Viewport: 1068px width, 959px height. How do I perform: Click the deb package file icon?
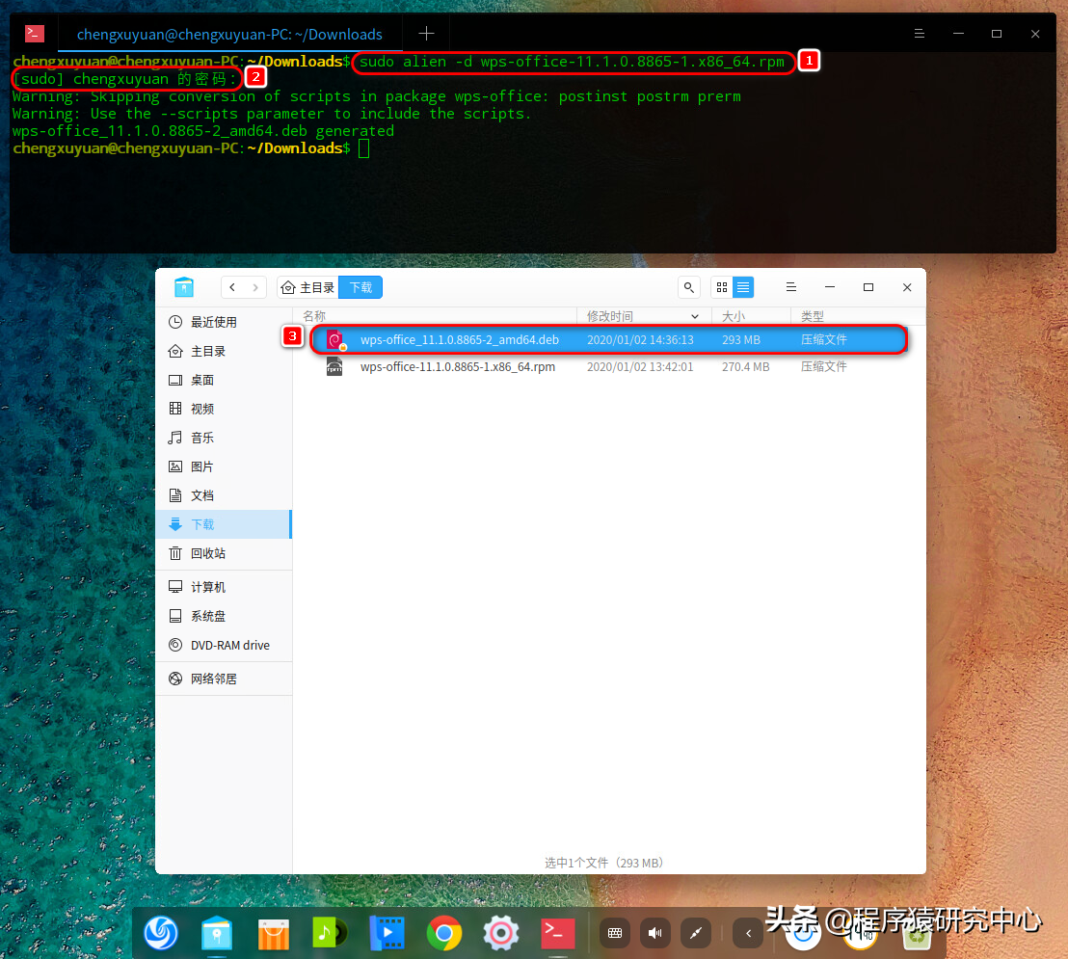[335, 339]
